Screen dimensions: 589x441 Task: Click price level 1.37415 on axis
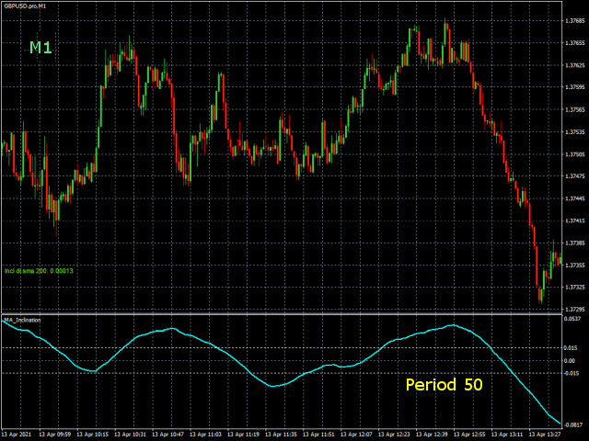(574, 220)
